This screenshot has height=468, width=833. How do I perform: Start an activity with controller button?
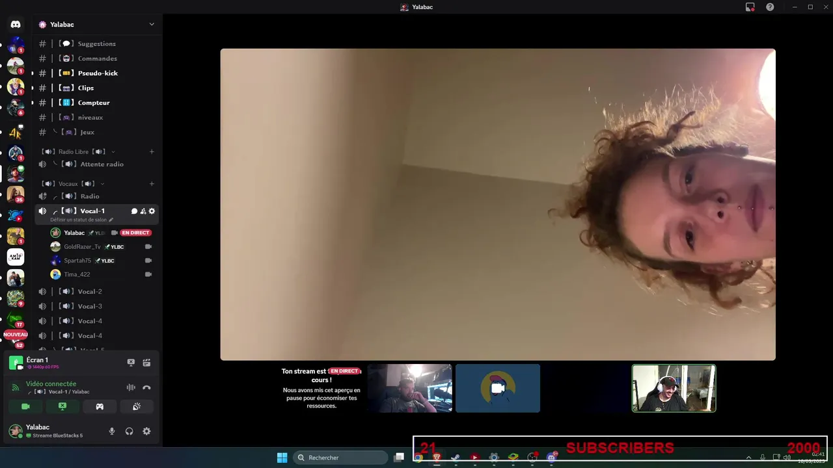(x=100, y=406)
